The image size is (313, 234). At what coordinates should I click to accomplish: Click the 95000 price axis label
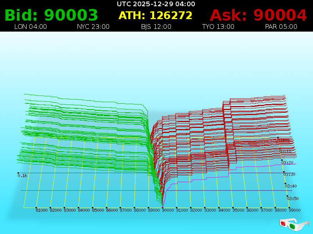click(238, 210)
